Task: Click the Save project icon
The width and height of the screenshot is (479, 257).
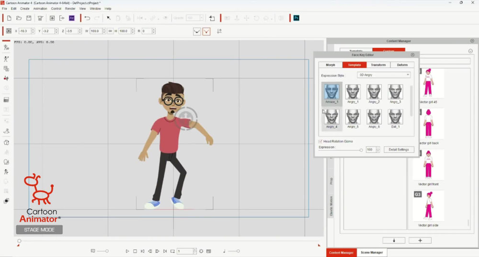Action: coord(29,18)
